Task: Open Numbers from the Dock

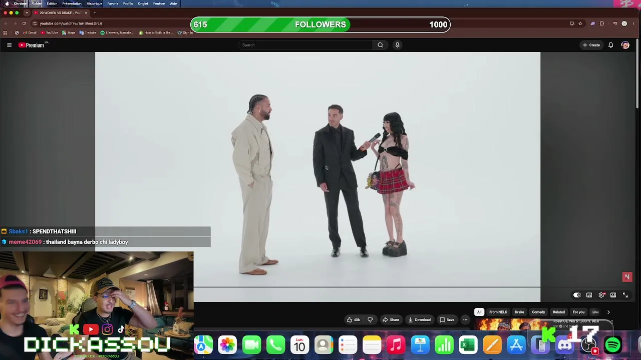Action: (x=444, y=345)
